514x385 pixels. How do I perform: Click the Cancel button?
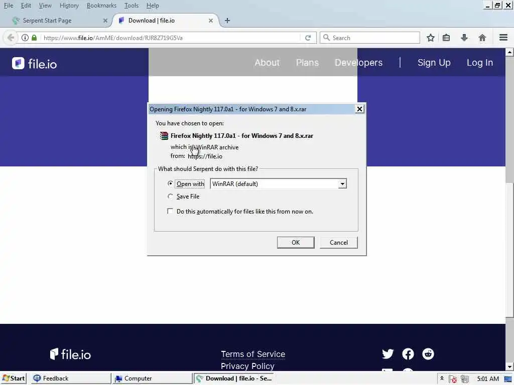(339, 242)
